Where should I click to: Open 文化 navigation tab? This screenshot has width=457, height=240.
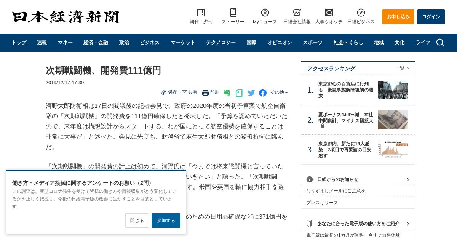pos(399,43)
